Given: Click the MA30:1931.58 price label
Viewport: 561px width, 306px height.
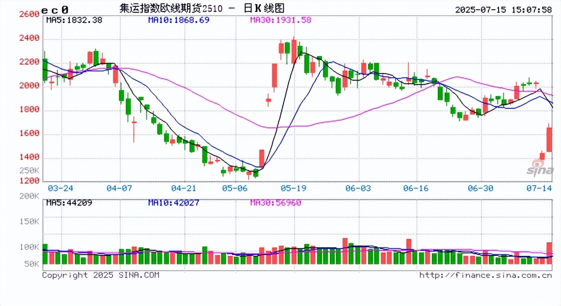Looking at the screenshot, I should pos(280,20).
